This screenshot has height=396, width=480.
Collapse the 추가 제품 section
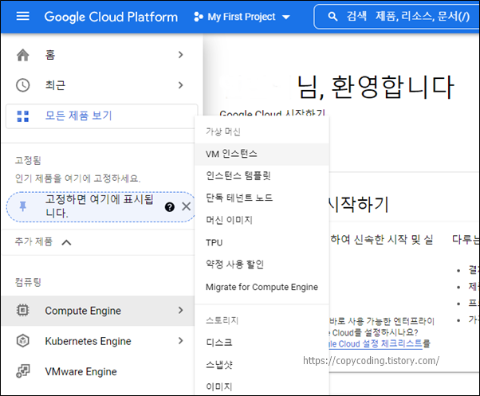(x=66, y=242)
